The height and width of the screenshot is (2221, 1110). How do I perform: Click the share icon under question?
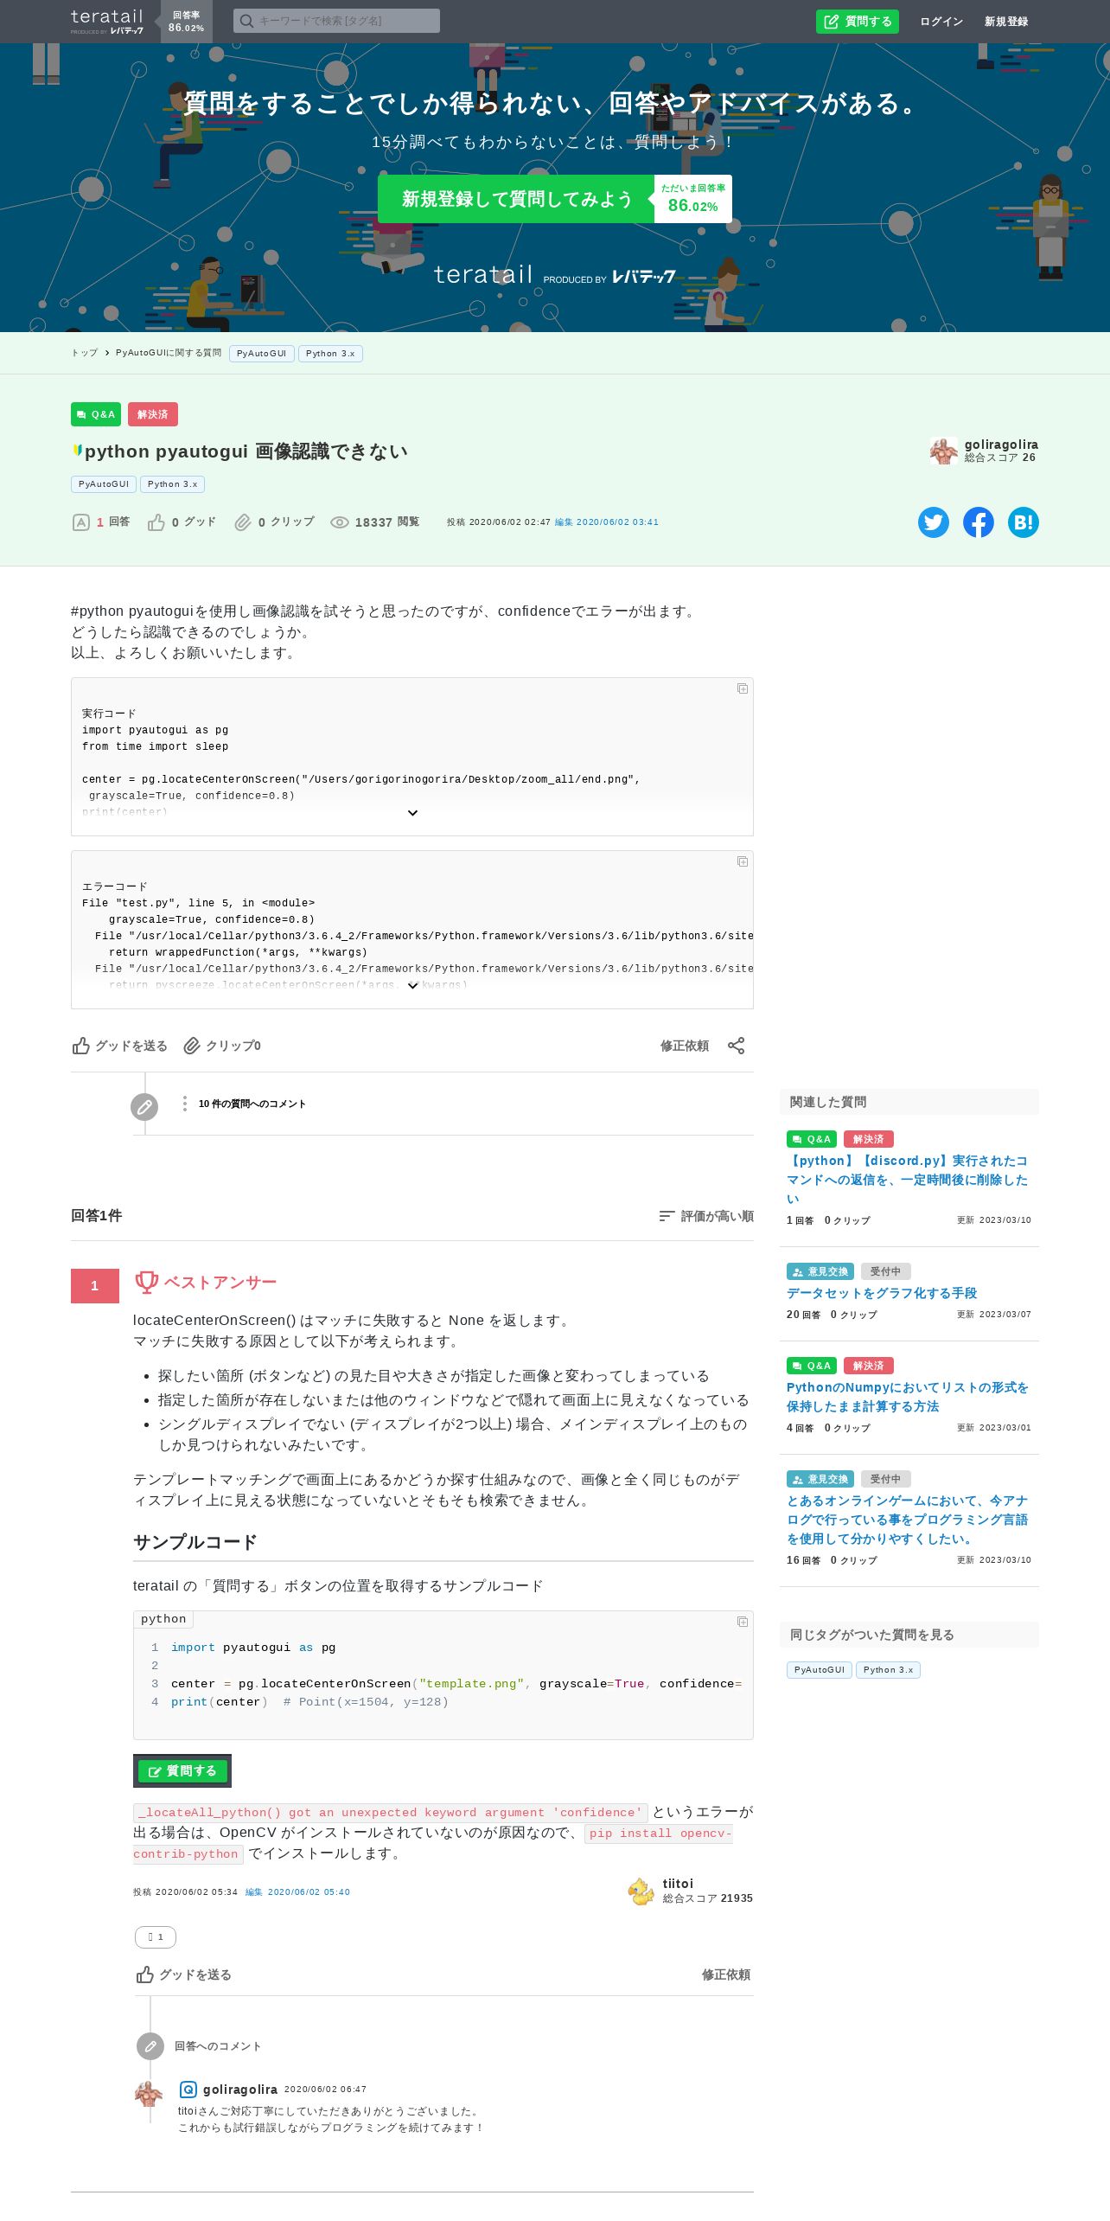point(737,1046)
